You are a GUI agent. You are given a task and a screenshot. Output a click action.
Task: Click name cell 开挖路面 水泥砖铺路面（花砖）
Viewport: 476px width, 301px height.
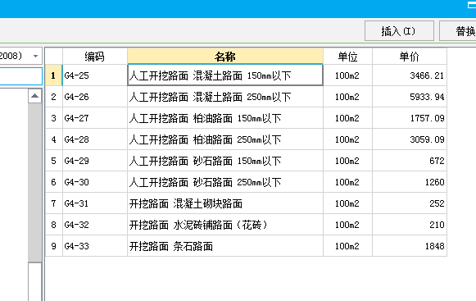pos(225,225)
